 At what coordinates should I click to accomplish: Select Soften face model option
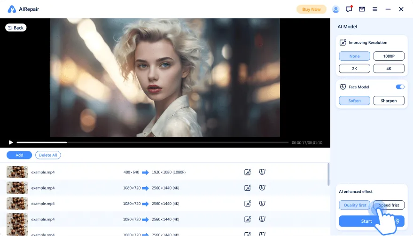(x=354, y=101)
